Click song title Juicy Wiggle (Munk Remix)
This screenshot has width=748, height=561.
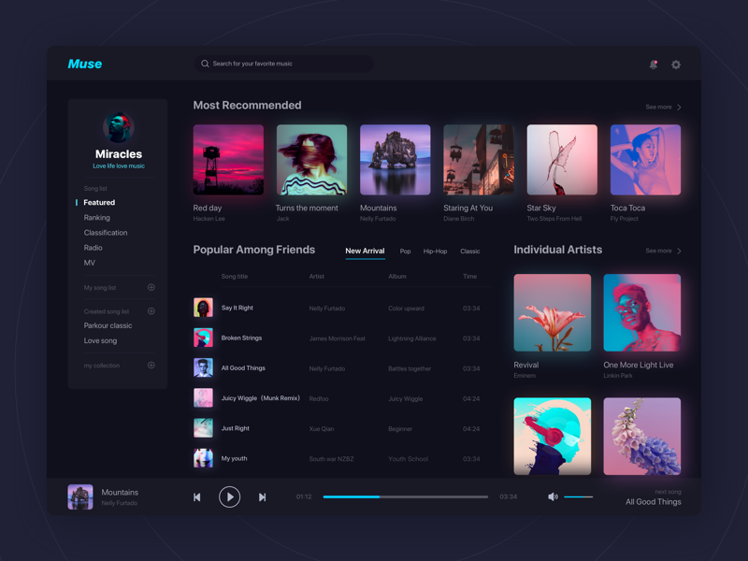pyautogui.click(x=261, y=398)
